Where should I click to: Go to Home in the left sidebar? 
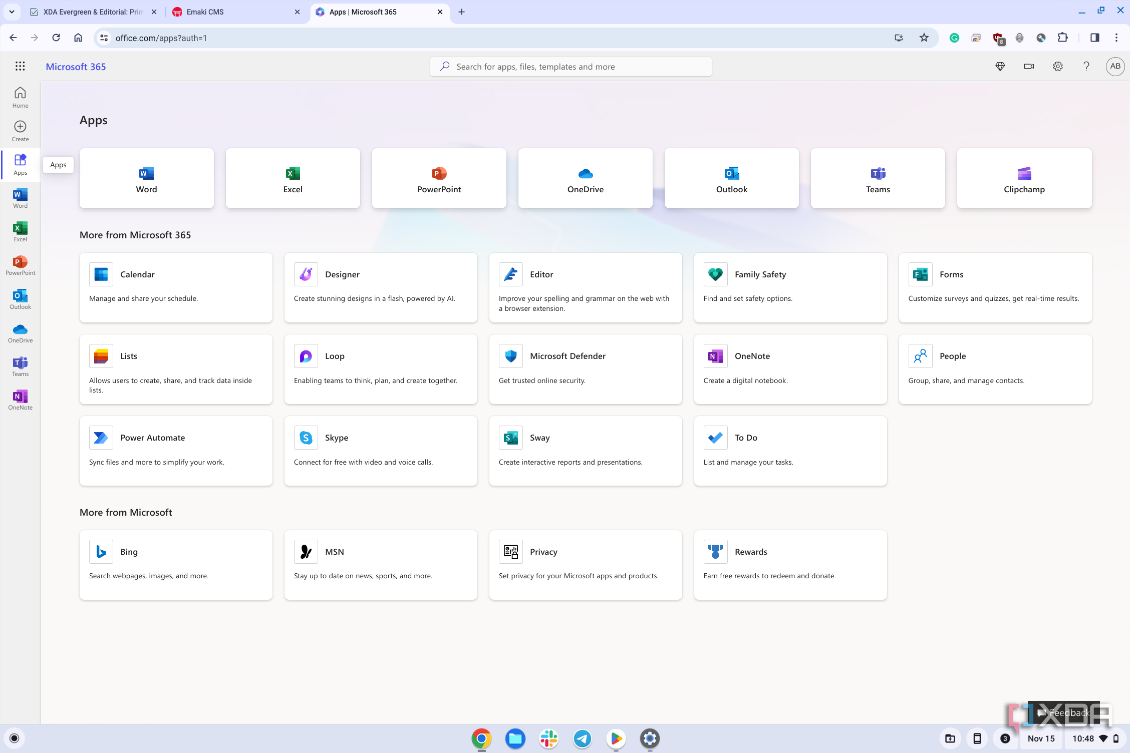20,97
